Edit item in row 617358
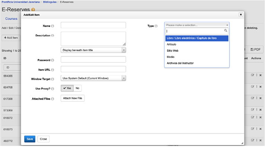Screen dimensions: 266x147 (x=253, y=98)
